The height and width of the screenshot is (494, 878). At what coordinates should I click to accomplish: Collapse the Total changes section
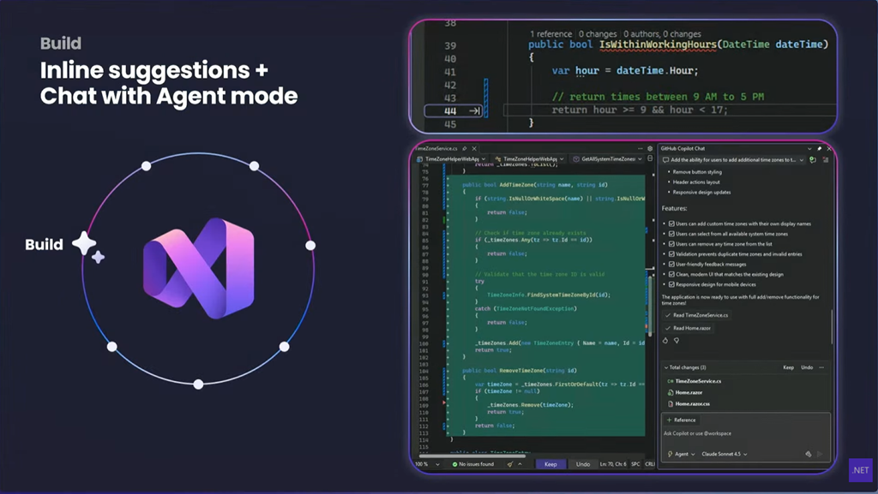(x=667, y=367)
